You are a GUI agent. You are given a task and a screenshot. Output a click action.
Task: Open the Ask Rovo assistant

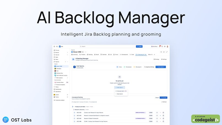click(154, 46)
